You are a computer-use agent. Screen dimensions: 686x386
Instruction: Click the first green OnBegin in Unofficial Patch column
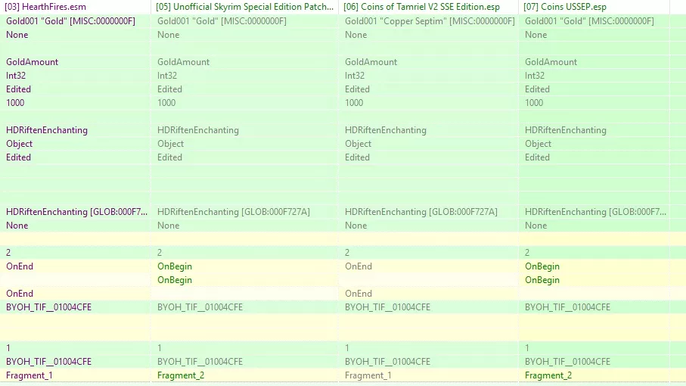tap(175, 266)
